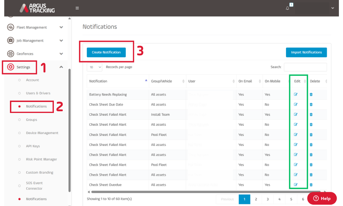
Task: Click the Pool Fleet cell in fifth row
Action: tap(159, 135)
